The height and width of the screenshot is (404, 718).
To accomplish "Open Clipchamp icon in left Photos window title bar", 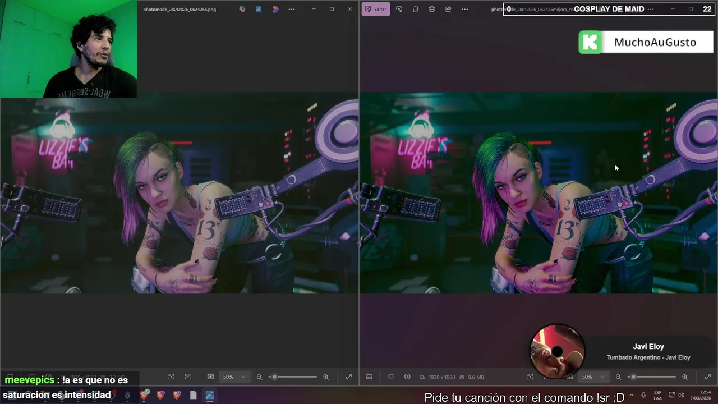I will (x=275, y=9).
